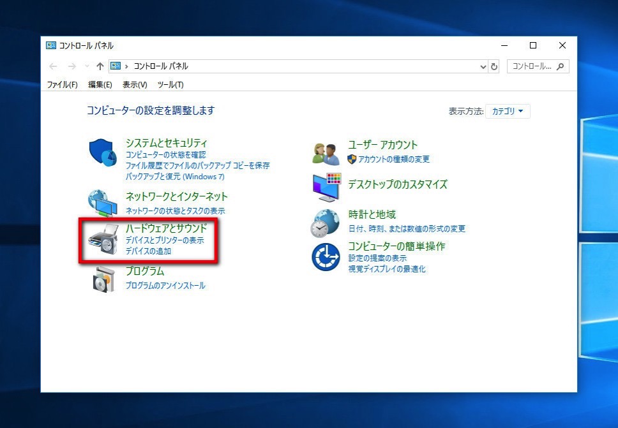The width and height of the screenshot is (618, 428).
Task: Click the Clock and Region globe icon
Action: (x=326, y=223)
